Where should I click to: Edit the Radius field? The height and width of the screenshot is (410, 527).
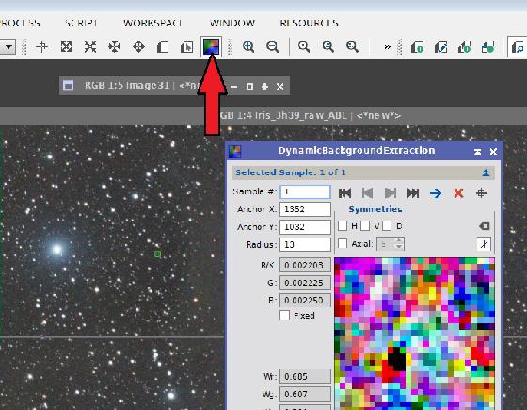point(306,244)
